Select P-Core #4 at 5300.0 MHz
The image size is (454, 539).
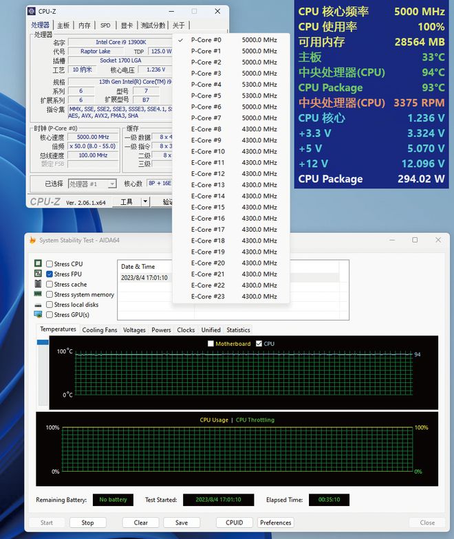coord(231,85)
